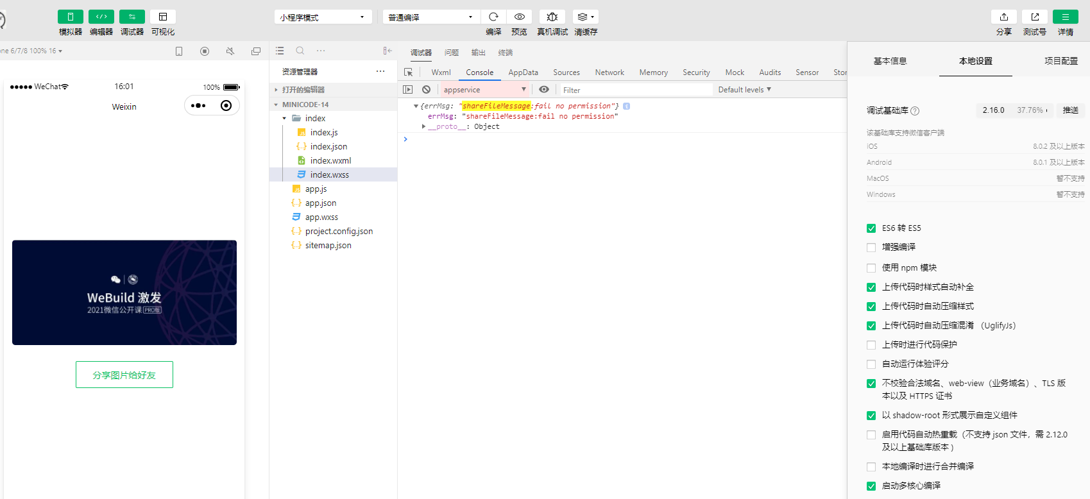Viewport: 1090px width, 499px height.
Task: Open the index.js file
Action: [324, 132]
